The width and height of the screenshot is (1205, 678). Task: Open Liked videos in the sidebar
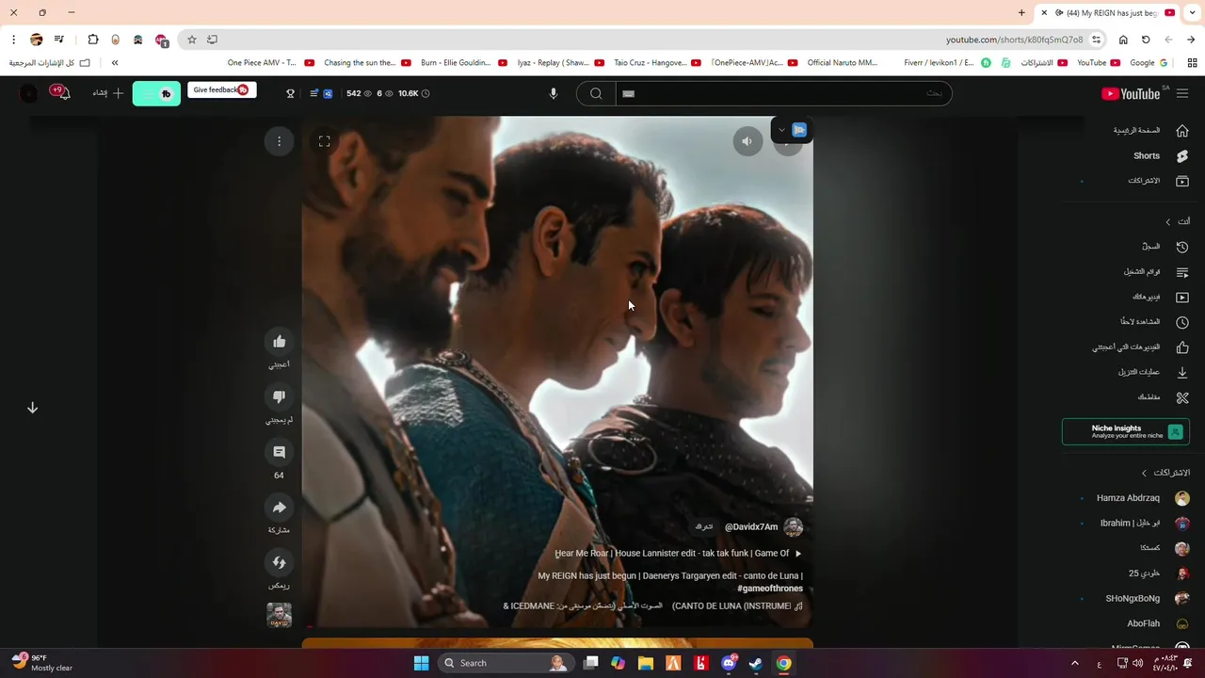(1142, 347)
